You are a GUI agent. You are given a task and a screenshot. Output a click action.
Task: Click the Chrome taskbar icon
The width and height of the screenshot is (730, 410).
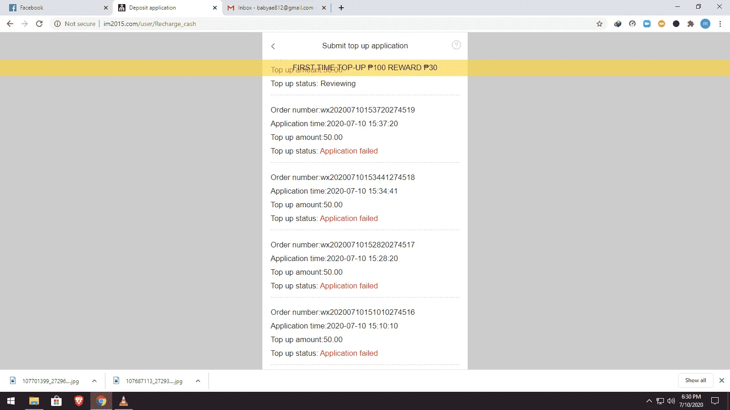coord(101,401)
